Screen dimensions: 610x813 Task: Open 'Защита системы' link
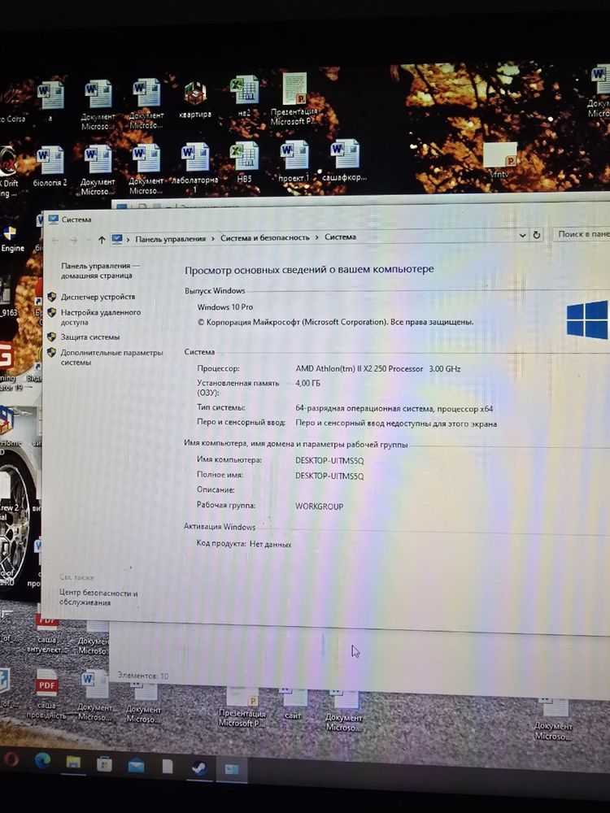(x=89, y=337)
